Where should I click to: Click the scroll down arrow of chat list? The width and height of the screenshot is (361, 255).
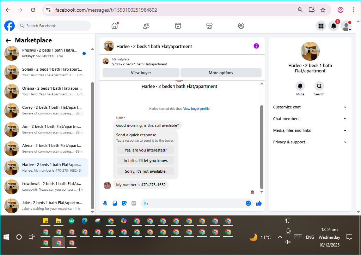point(93,212)
